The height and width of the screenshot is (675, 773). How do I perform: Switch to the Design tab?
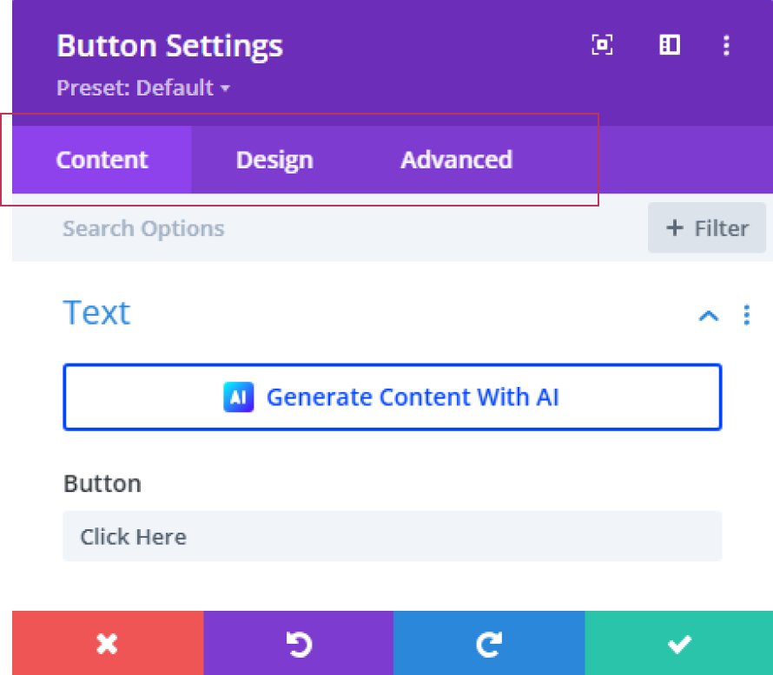[274, 160]
